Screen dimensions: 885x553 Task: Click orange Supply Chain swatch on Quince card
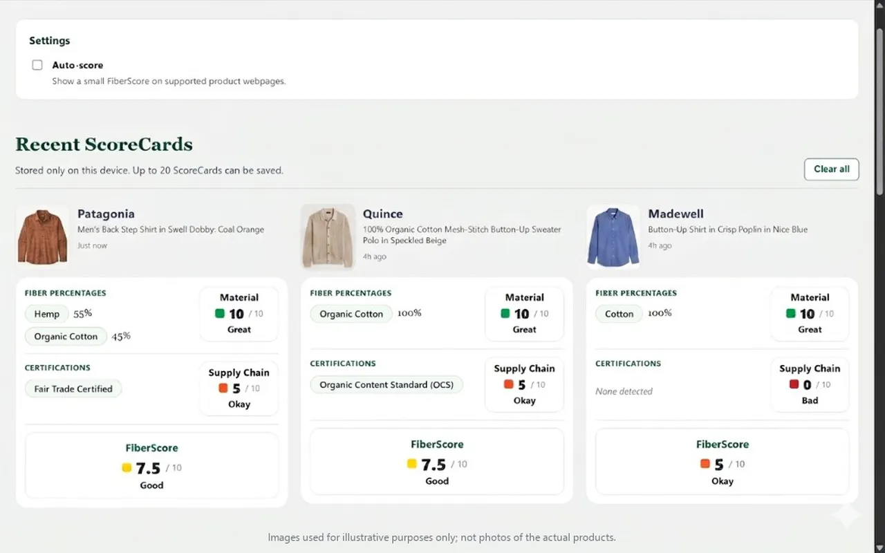click(508, 384)
